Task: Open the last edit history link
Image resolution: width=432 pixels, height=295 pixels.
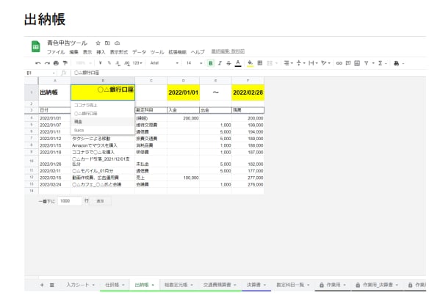Action: 228,51
